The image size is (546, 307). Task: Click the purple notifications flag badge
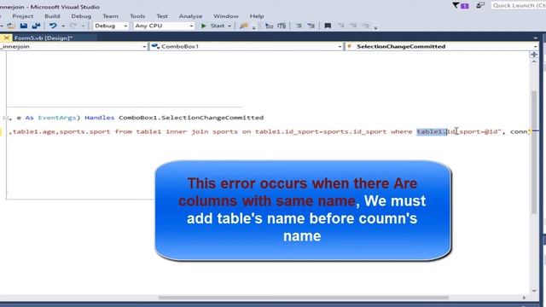[464, 6]
